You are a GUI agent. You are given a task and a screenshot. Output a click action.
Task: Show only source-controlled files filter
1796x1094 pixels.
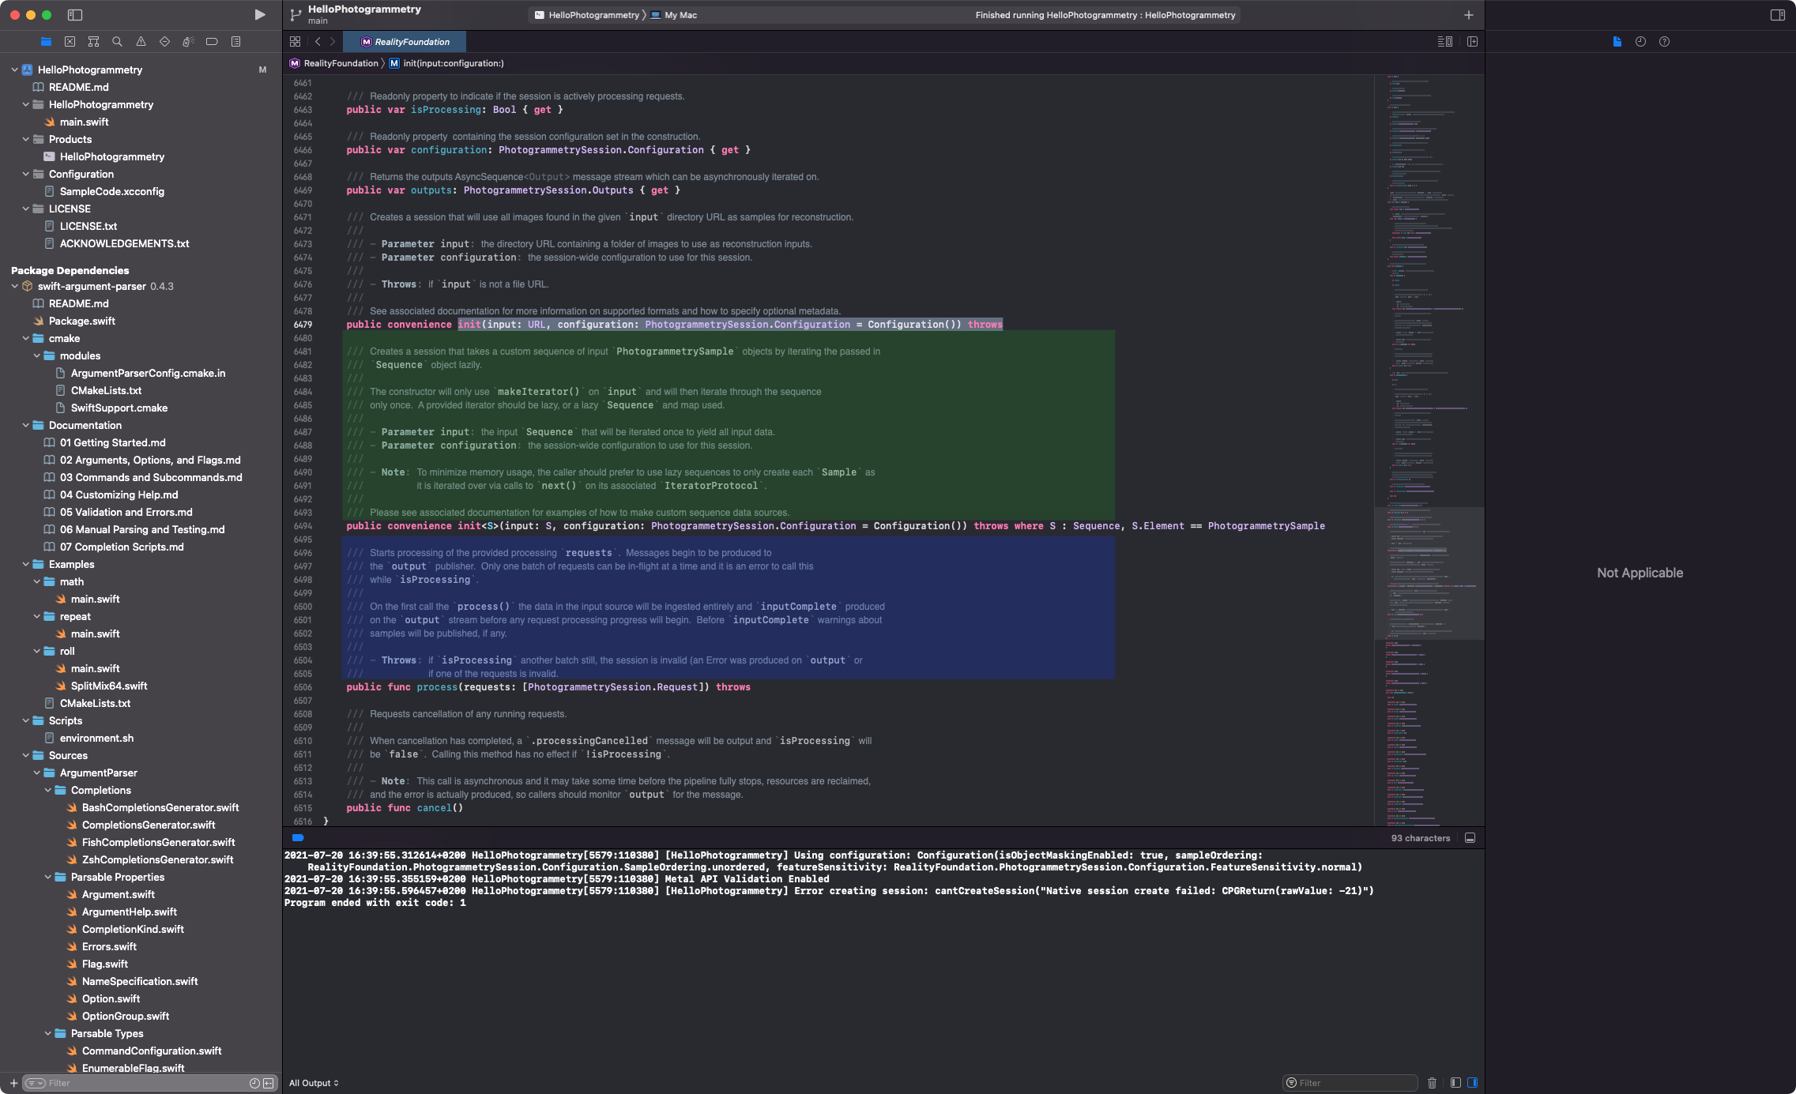[269, 1082]
